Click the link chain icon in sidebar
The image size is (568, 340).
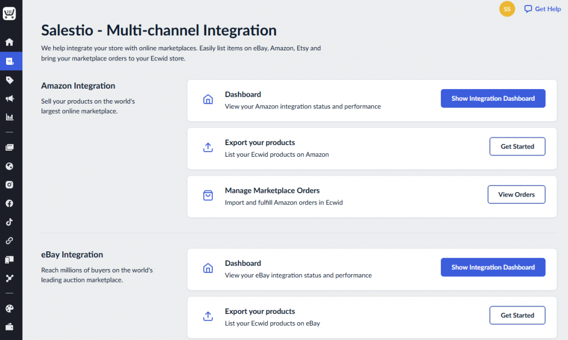pyautogui.click(x=9, y=240)
